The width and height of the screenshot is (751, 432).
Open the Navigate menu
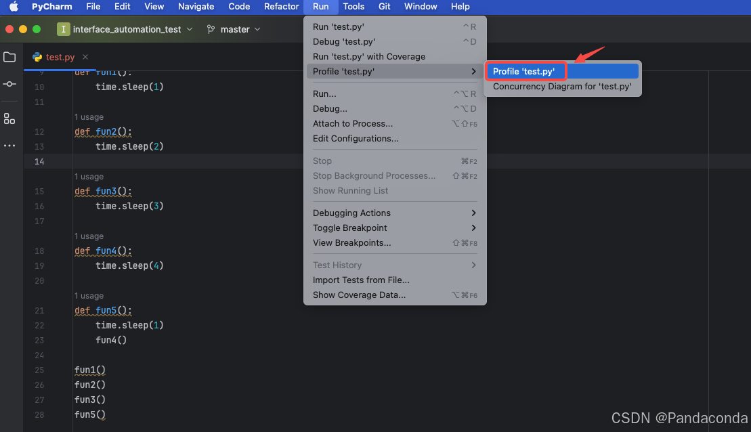click(x=196, y=6)
